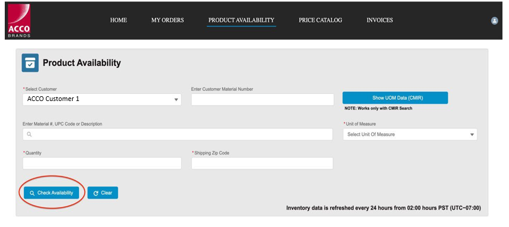Screen dimensions: 509x227
Task: Click the Check Availability button
Action: (51, 193)
